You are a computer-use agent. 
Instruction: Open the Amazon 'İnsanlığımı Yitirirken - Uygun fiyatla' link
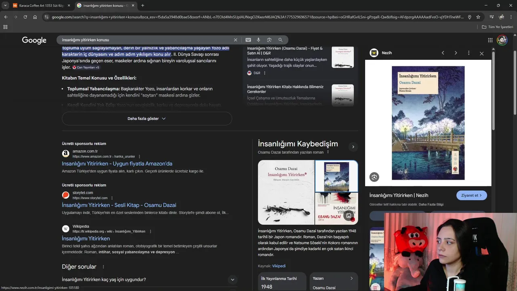tap(117, 164)
